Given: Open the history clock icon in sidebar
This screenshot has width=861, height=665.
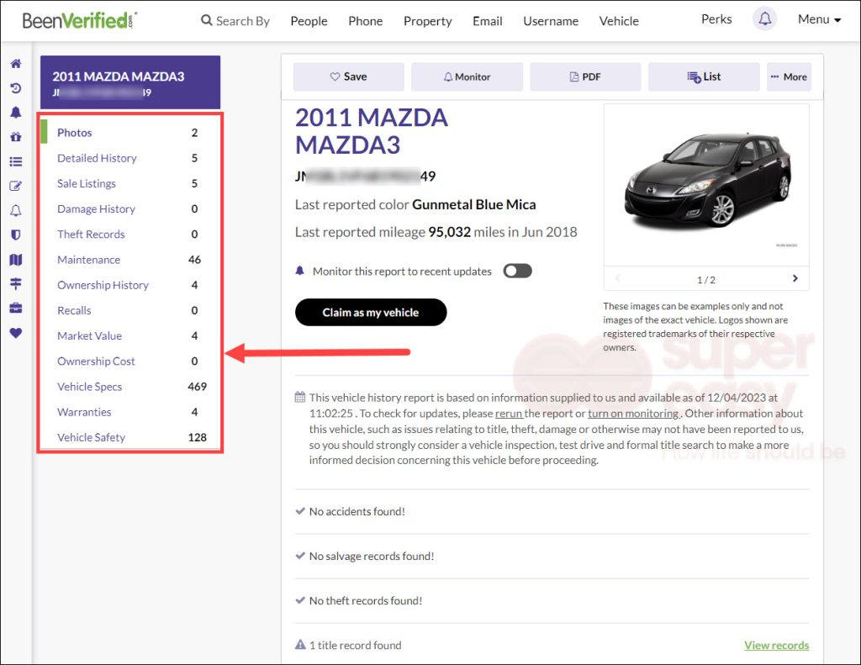Looking at the screenshot, I should [16, 88].
